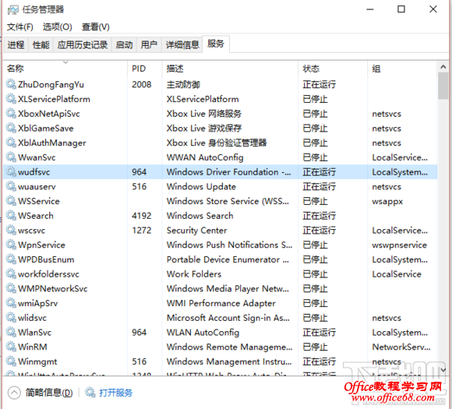The height and width of the screenshot is (409, 452).
Task: Switch to the 进程 tab
Action: pos(16,44)
